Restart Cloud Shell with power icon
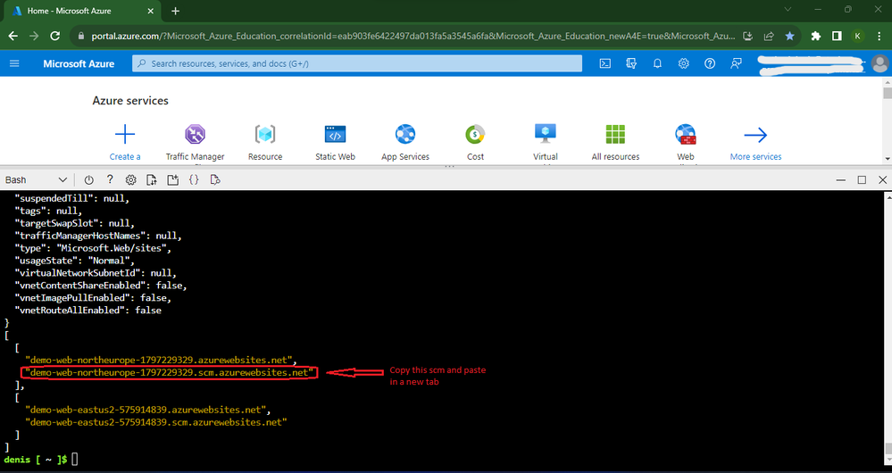892x473 pixels. click(88, 179)
